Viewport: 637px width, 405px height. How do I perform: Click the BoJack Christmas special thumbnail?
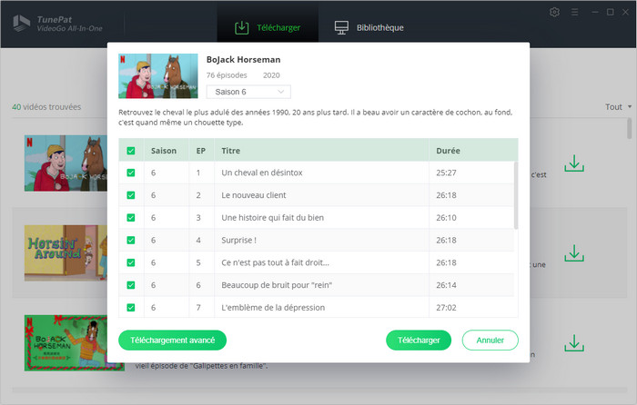pyautogui.click(x=66, y=343)
